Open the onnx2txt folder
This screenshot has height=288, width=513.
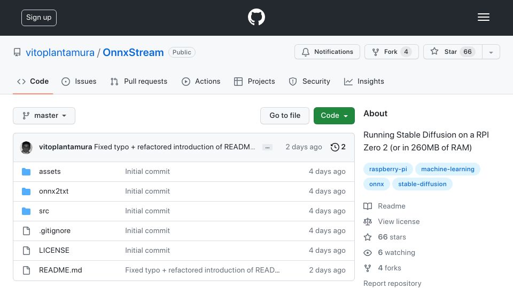point(53,191)
